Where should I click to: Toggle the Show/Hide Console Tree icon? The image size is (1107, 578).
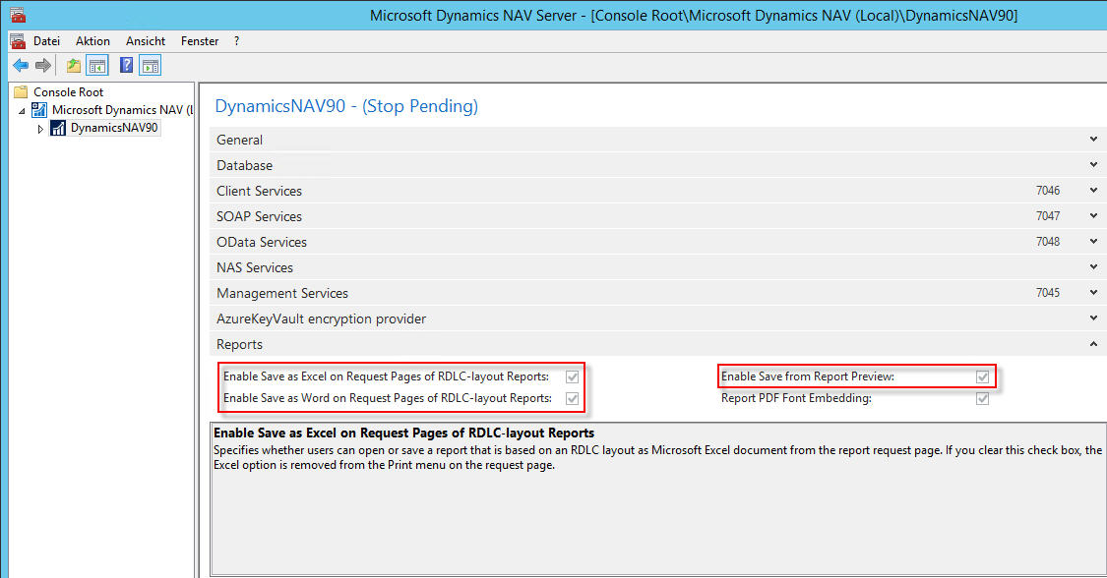[97, 66]
